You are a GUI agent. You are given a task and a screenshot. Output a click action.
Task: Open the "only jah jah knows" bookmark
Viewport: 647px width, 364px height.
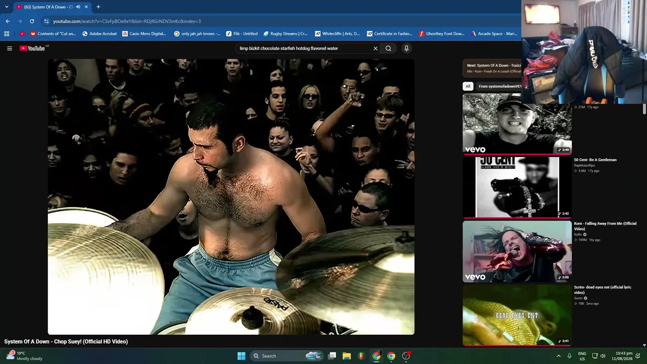(x=197, y=34)
